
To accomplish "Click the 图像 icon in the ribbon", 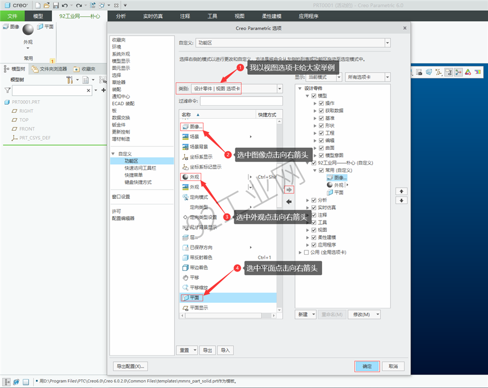I will [x=5, y=27].
